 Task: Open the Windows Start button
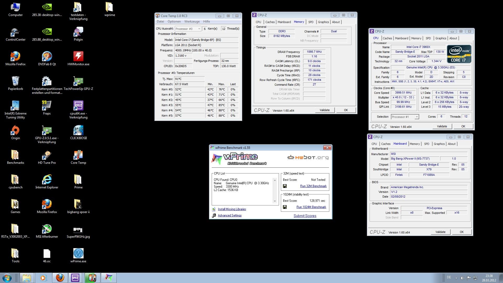click(x=7, y=278)
